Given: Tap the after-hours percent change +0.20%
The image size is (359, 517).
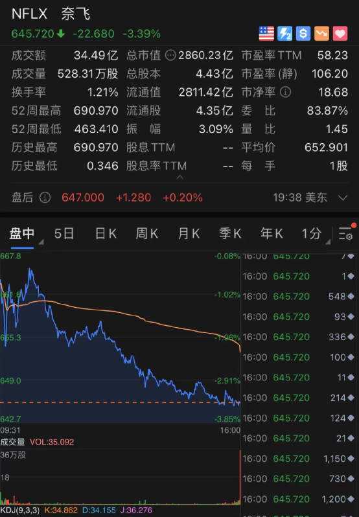Looking at the screenshot, I should point(183,198).
